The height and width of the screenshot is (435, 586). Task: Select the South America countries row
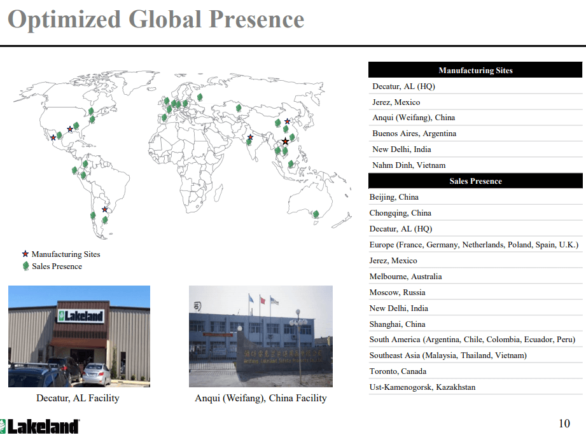pyautogui.click(x=475, y=340)
